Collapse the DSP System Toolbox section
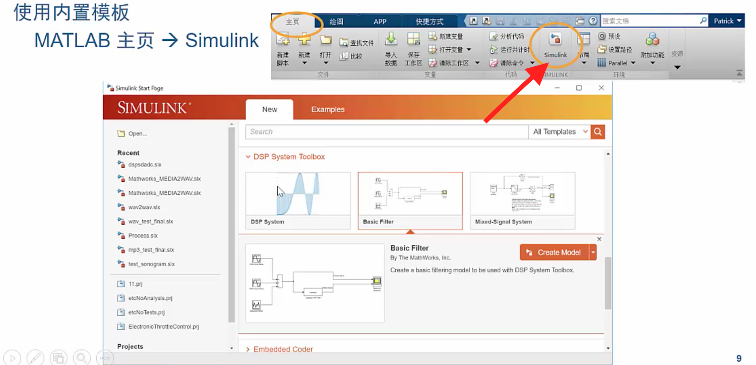Screen dimensions: 756x365 [248, 156]
